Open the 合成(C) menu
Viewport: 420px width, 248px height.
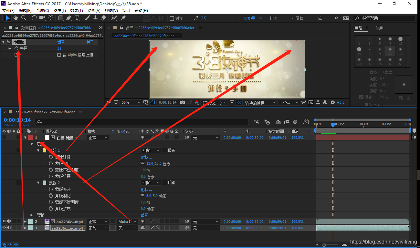42,10
